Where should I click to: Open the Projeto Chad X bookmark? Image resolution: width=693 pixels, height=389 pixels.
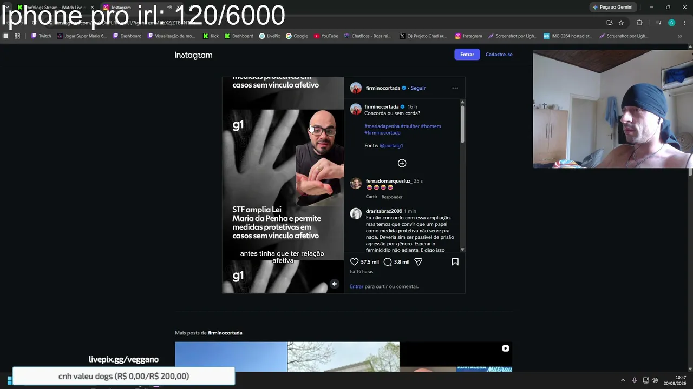(423, 36)
